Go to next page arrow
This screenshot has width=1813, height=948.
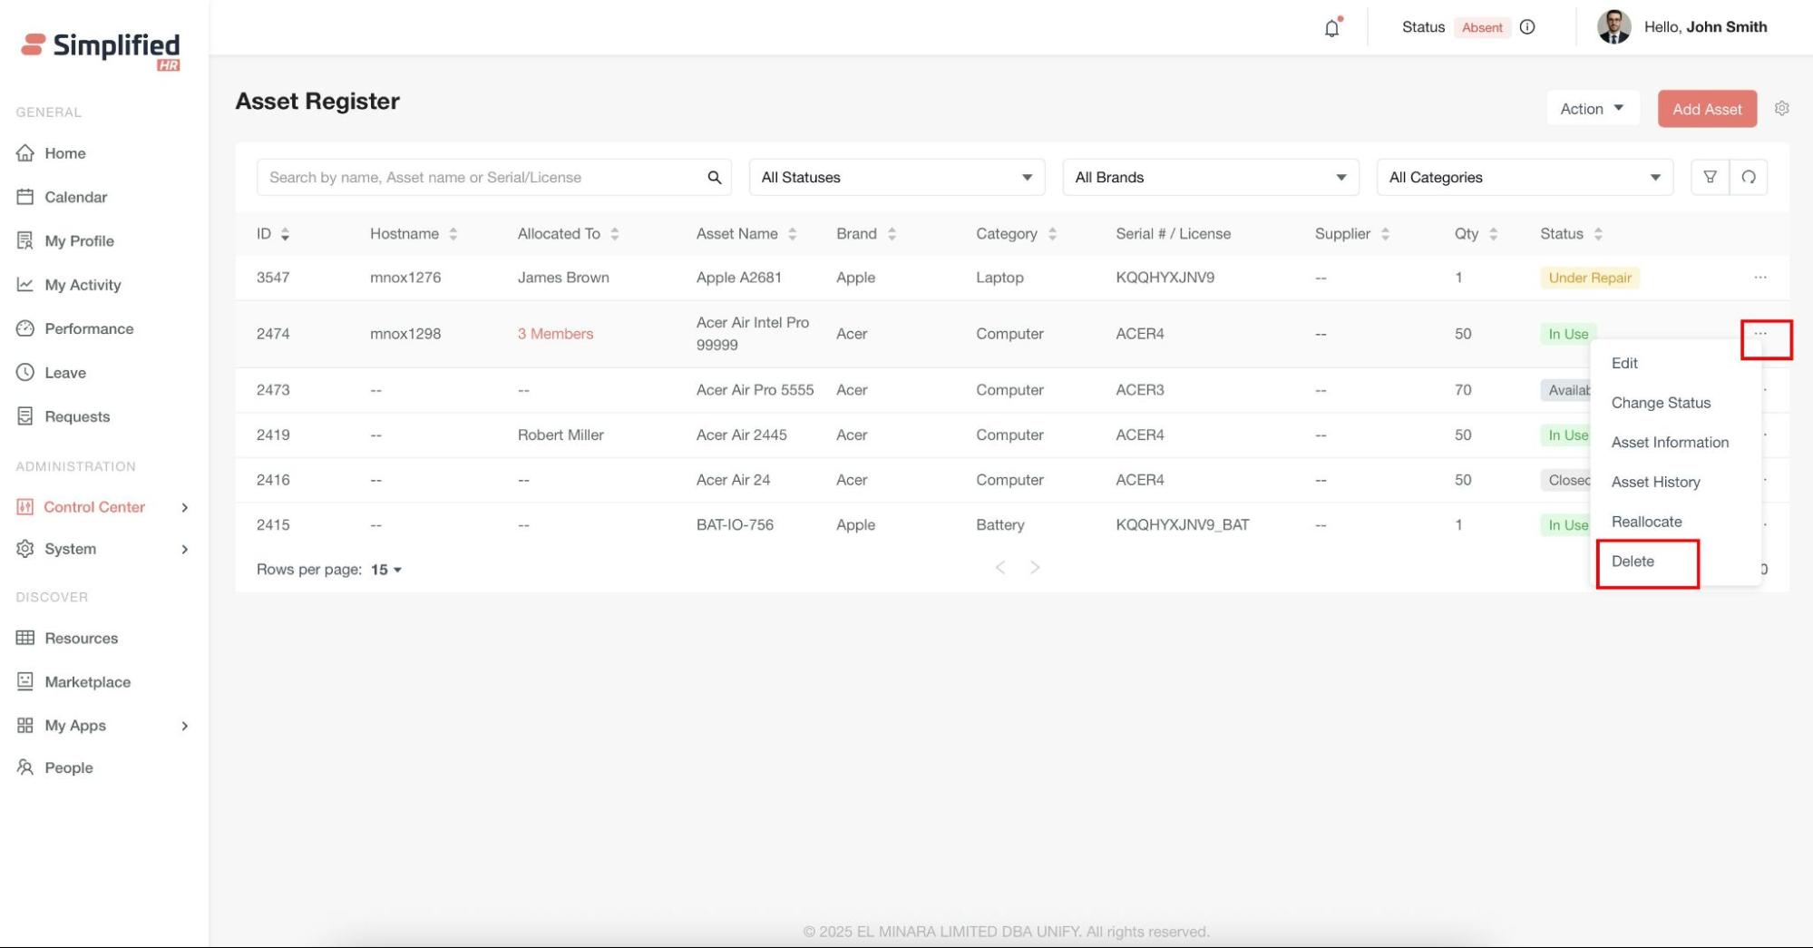pos(1035,568)
